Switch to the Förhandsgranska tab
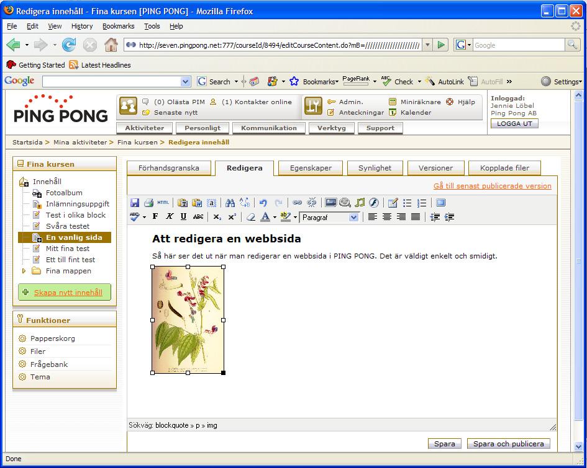587x468 pixels. [169, 168]
